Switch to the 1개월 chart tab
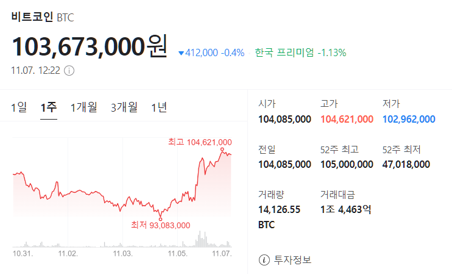This screenshot has width=452, height=274. pos(83,108)
